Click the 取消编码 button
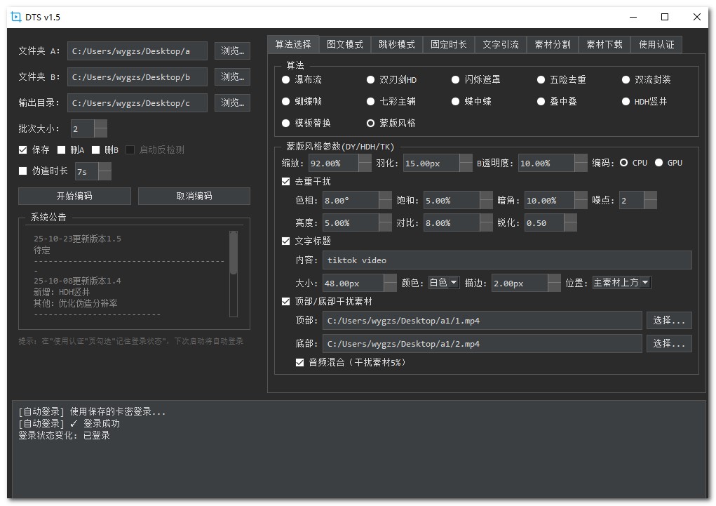 pos(194,196)
